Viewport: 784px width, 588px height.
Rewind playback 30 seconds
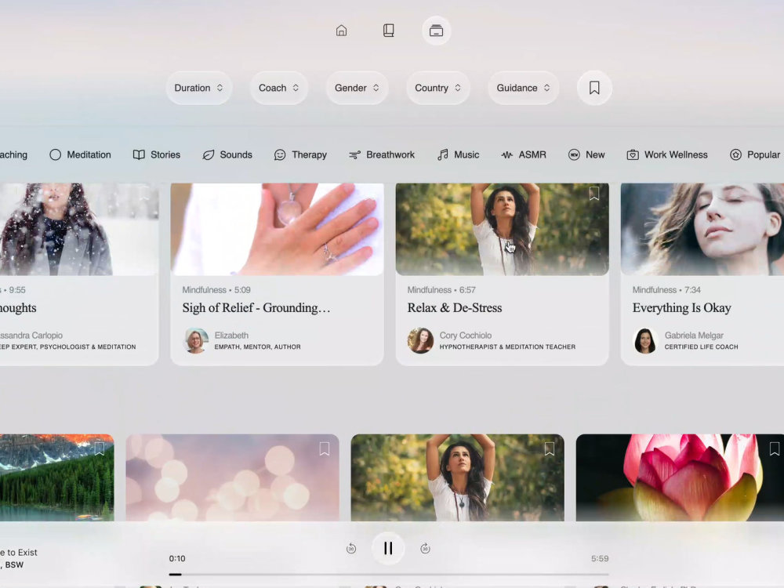click(351, 549)
